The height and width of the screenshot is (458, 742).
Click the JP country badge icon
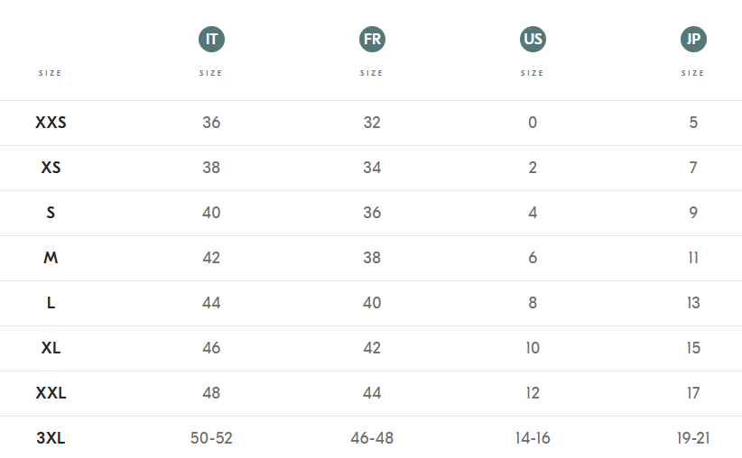pos(693,40)
